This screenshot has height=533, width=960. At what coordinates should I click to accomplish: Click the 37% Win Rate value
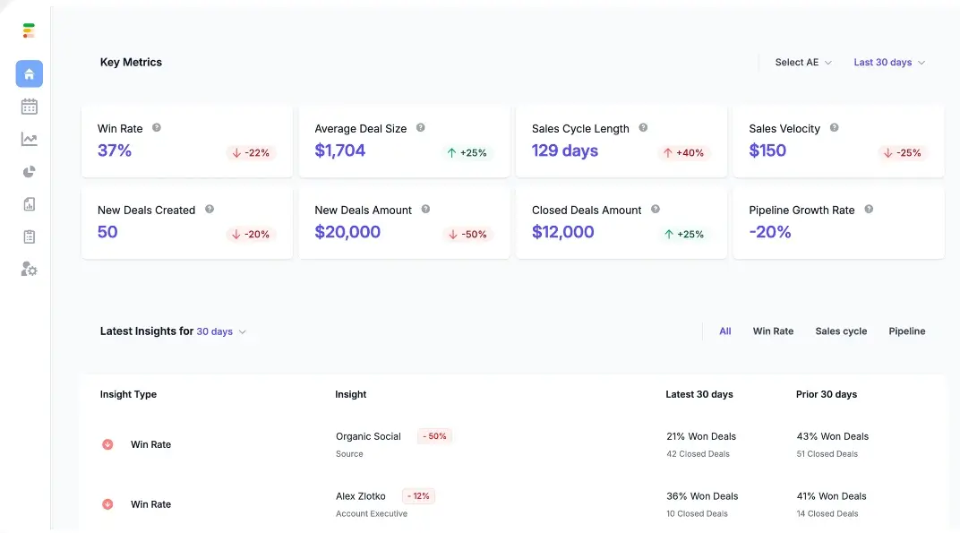click(115, 150)
